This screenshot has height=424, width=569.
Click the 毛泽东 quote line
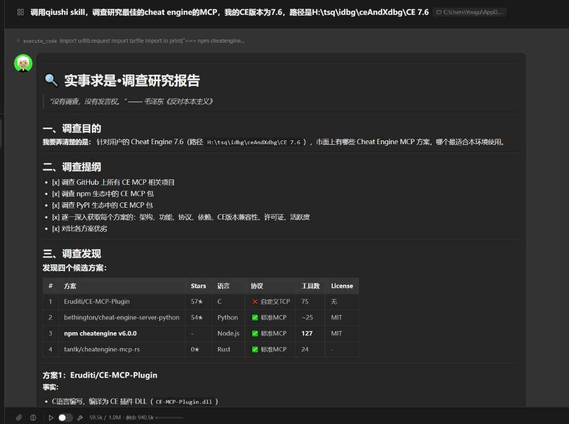[x=131, y=101]
